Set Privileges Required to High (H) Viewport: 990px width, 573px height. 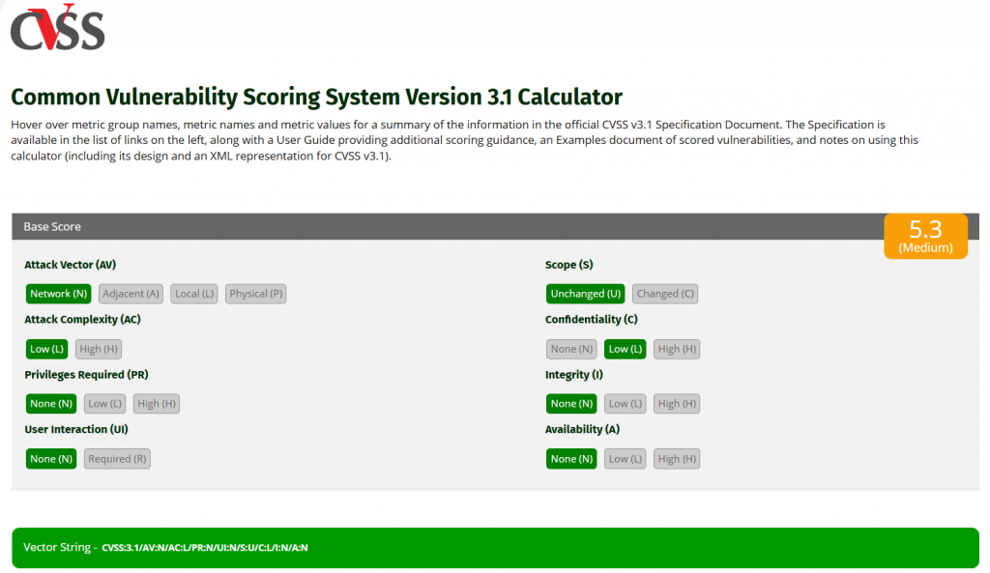[157, 404]
